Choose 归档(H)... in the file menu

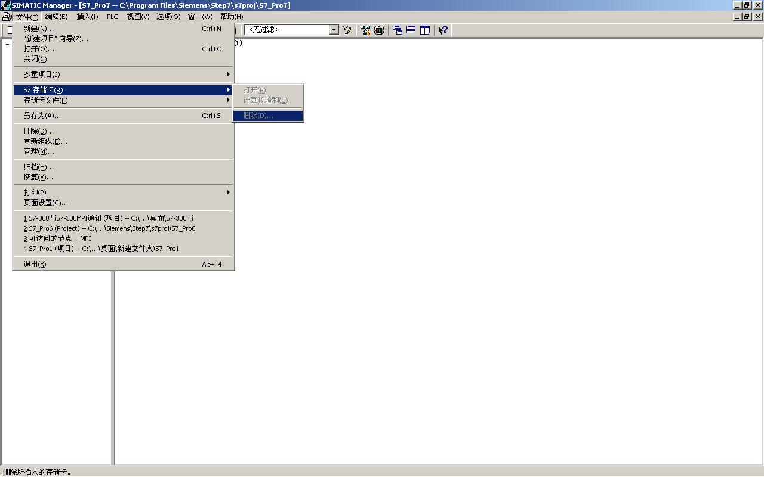(124, 167)
